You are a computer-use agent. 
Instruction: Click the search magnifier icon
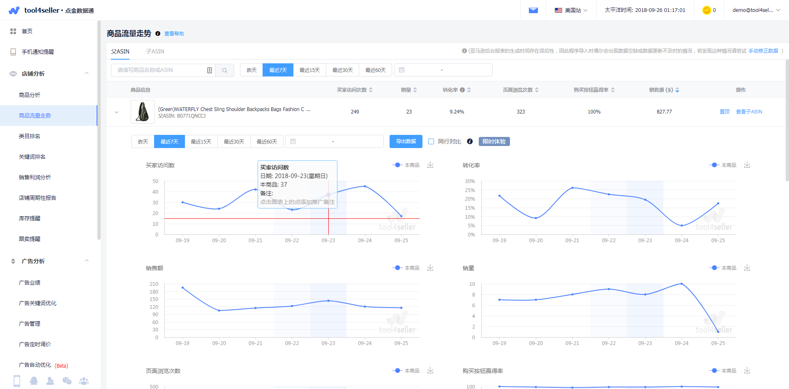[x=224, y=70]
